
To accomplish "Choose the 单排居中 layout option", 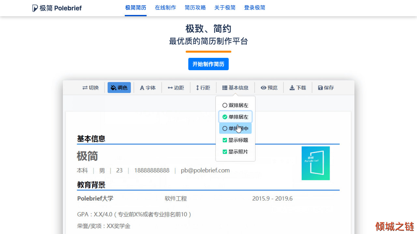I will click(x=235, y=128).
